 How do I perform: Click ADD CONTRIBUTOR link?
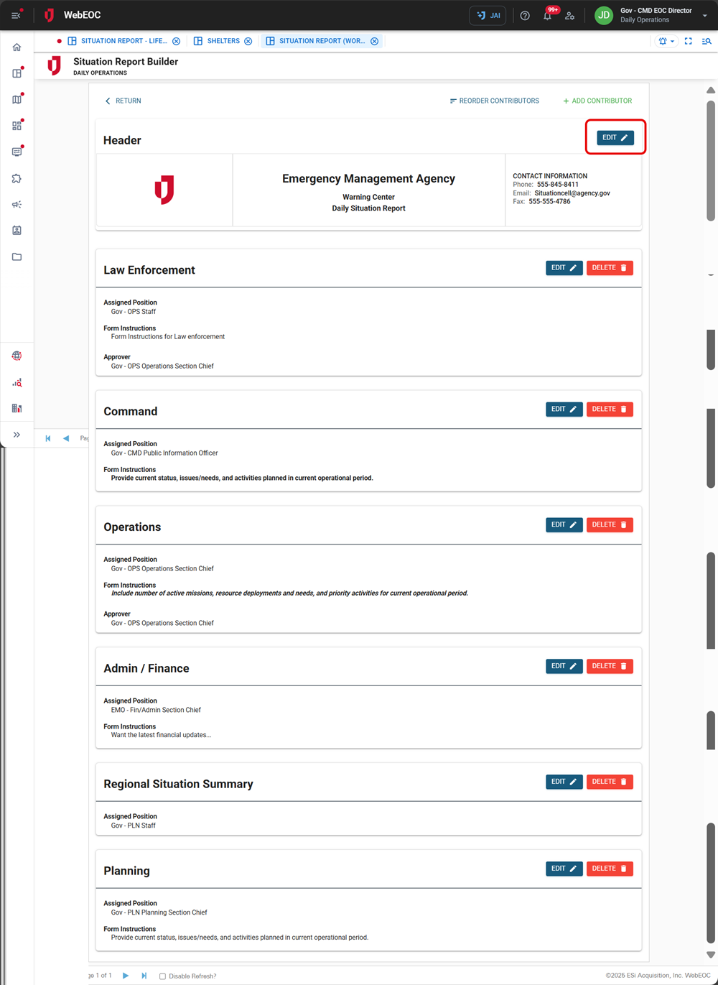[x=597, y=101]
